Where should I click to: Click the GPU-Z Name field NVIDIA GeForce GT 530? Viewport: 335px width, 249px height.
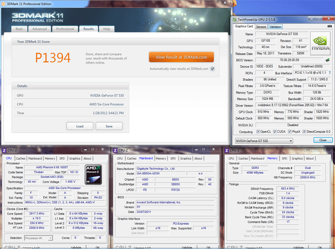(282, 34)
